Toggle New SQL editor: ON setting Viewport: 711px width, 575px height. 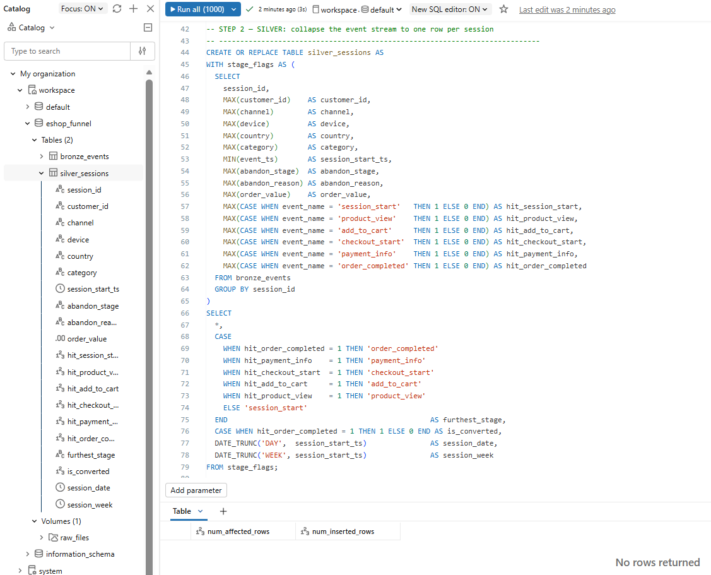tap(449, 9)
